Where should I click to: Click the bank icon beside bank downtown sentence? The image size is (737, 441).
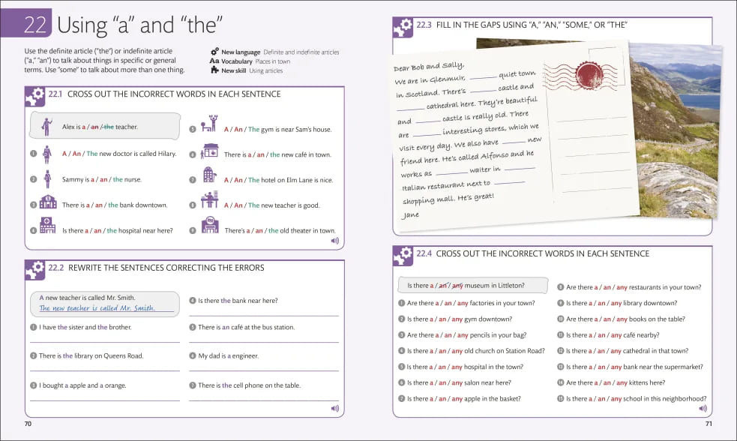48,201
